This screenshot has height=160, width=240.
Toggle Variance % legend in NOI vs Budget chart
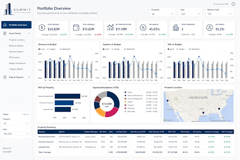click(194, 49)
